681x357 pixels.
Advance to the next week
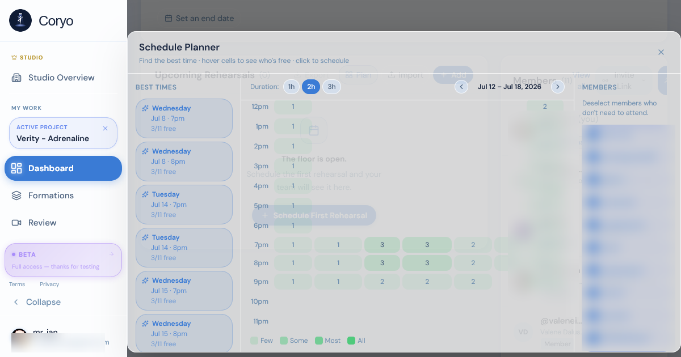(x=558, y=87)
